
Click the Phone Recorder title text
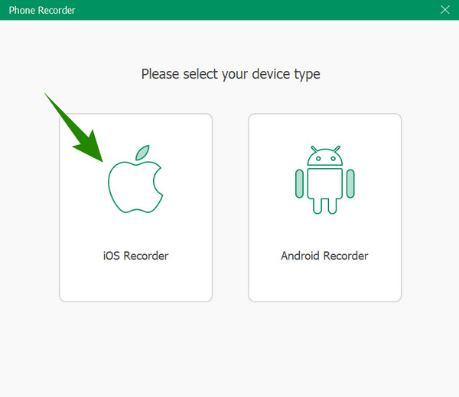click(x=42, y=10)
